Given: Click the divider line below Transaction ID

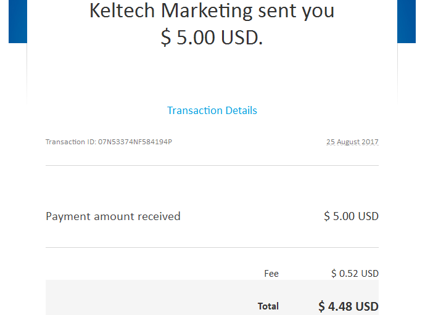Looking at the screenshot, I should pyautogui.click(x=212, y=165).
